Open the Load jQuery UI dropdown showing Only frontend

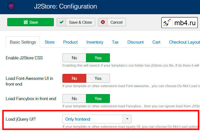click(97, 119)
